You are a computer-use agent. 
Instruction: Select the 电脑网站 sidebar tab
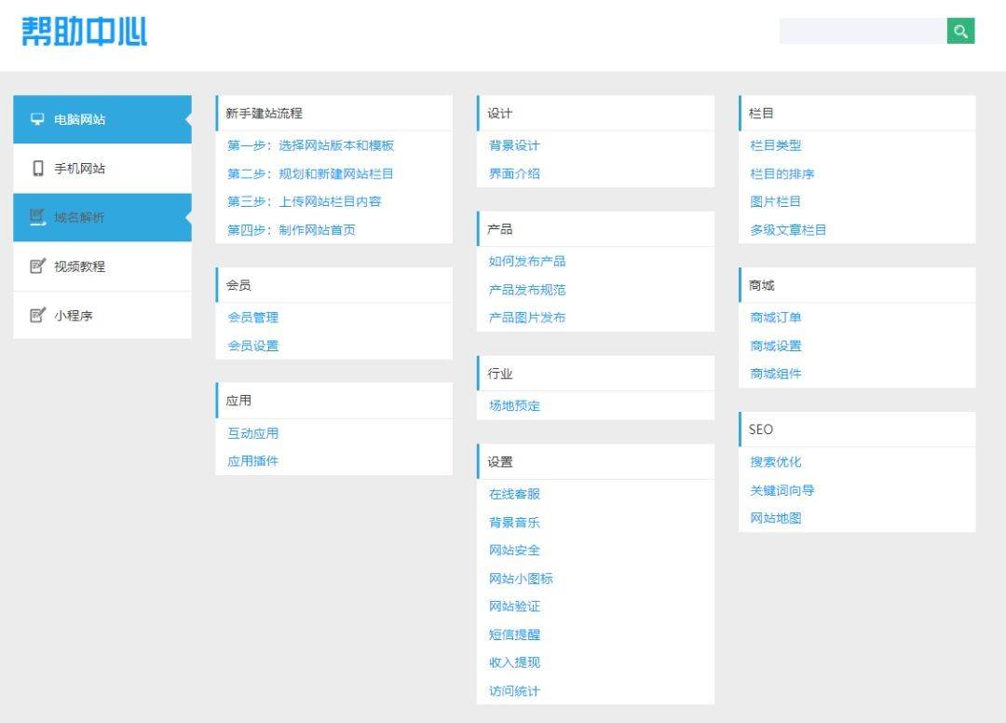102,119
